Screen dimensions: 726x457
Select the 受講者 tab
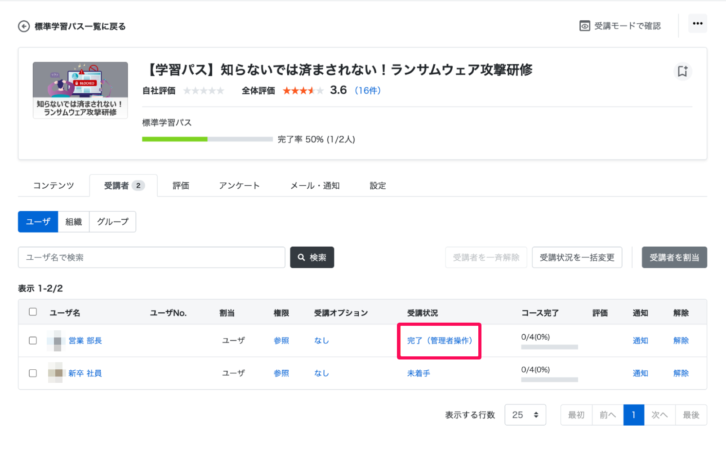[x=124, y=186]
